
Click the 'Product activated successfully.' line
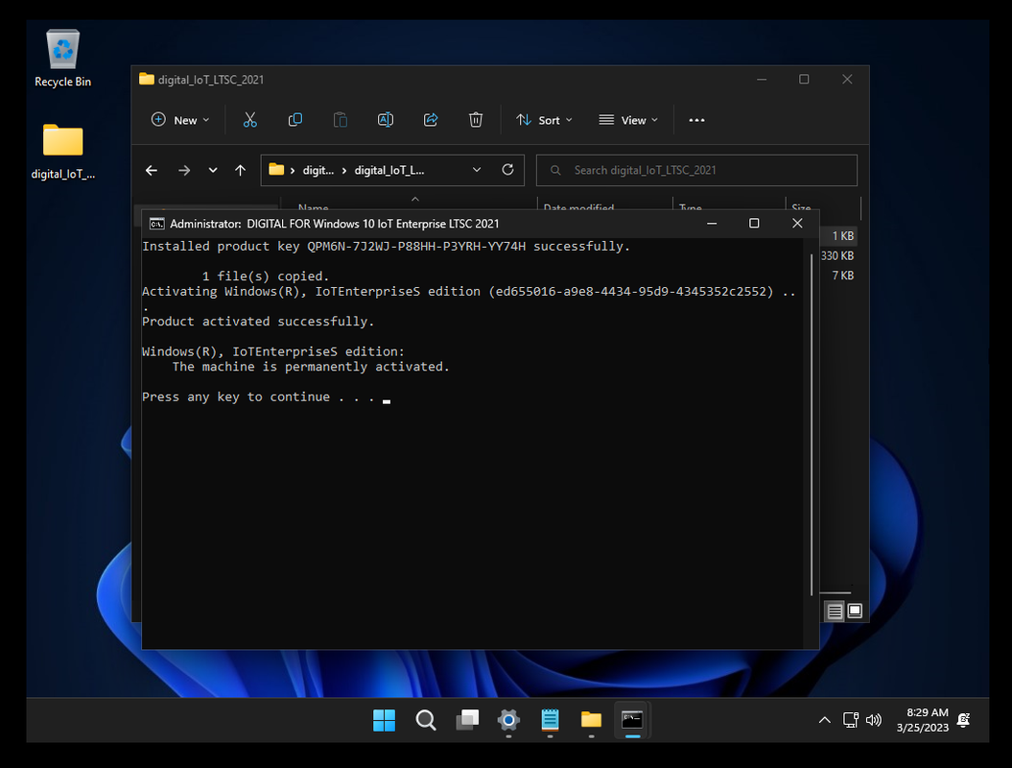click(x=258, y=322)
